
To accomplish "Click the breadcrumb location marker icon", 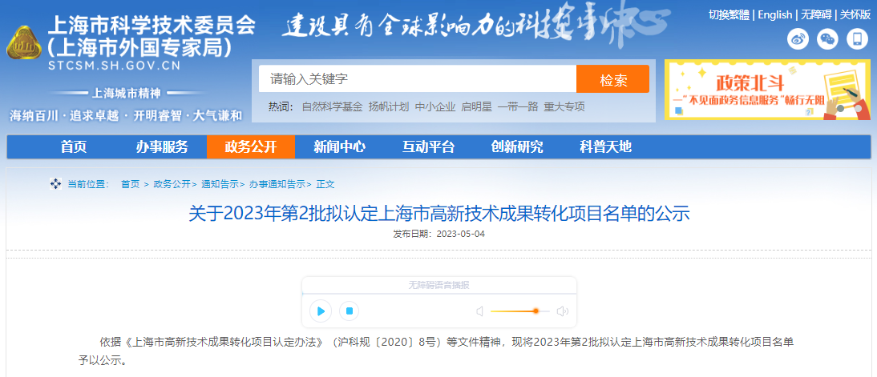I will pyautogui.click(x=55, y=184).
